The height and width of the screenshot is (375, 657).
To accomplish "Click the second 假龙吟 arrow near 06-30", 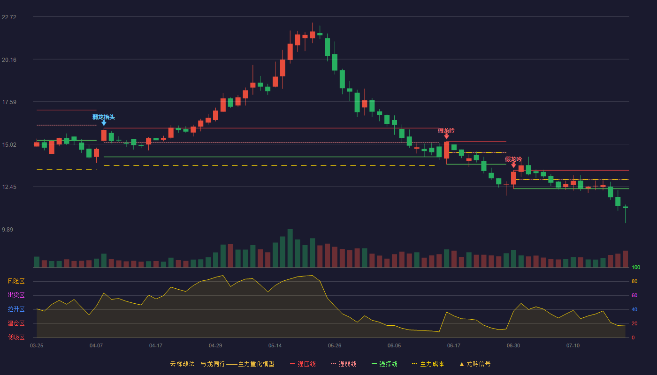I will 513,165.
